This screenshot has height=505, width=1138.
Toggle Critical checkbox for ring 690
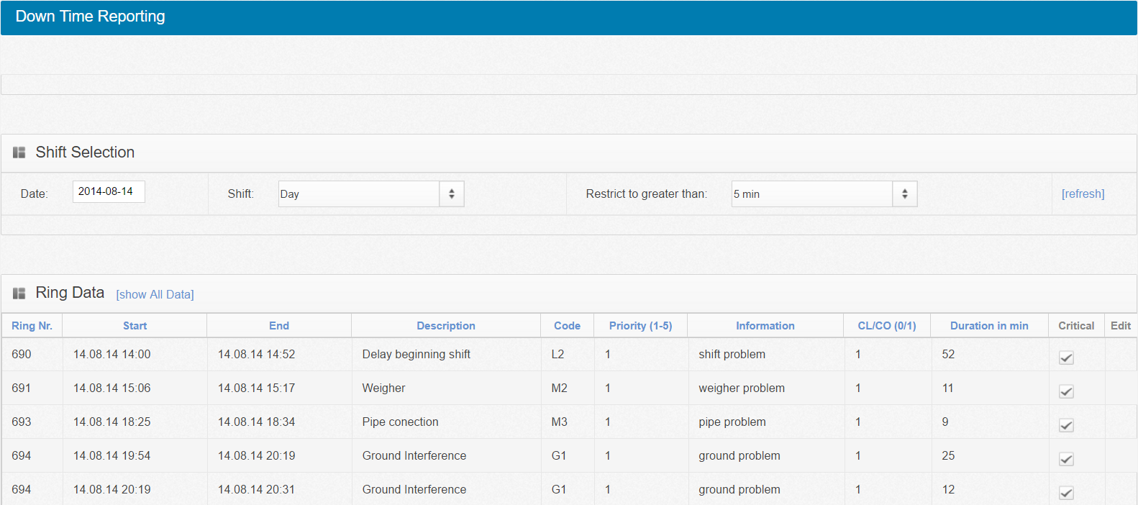pos(1066,358)
